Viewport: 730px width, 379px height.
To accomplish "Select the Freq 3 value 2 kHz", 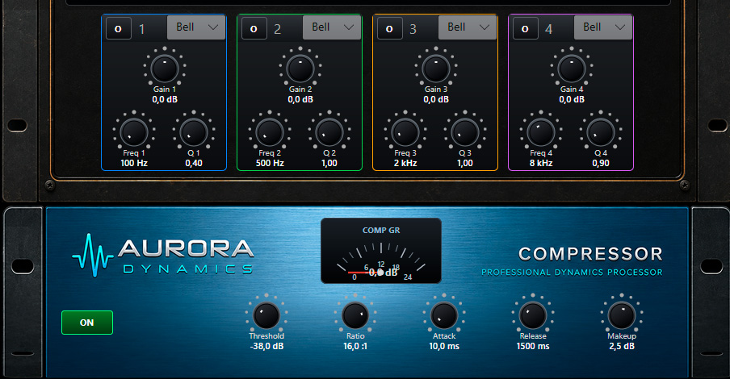I will coord(405,163).
